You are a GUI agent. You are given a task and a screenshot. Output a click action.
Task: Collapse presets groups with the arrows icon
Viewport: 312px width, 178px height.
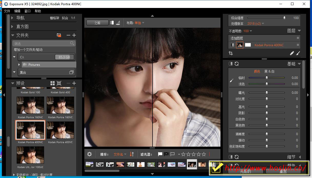(x=59, y=83)
